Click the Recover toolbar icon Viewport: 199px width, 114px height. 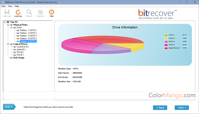tap(40, 12)
